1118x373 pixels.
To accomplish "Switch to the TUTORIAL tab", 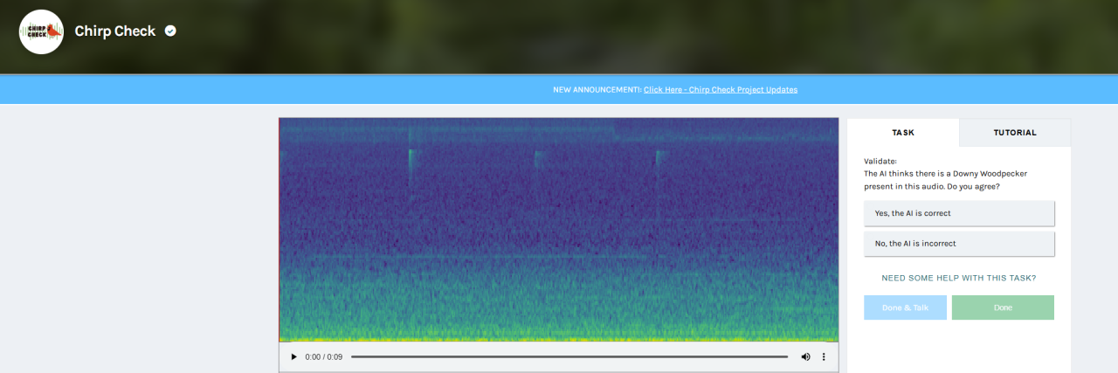I will tap(1015, 133).
